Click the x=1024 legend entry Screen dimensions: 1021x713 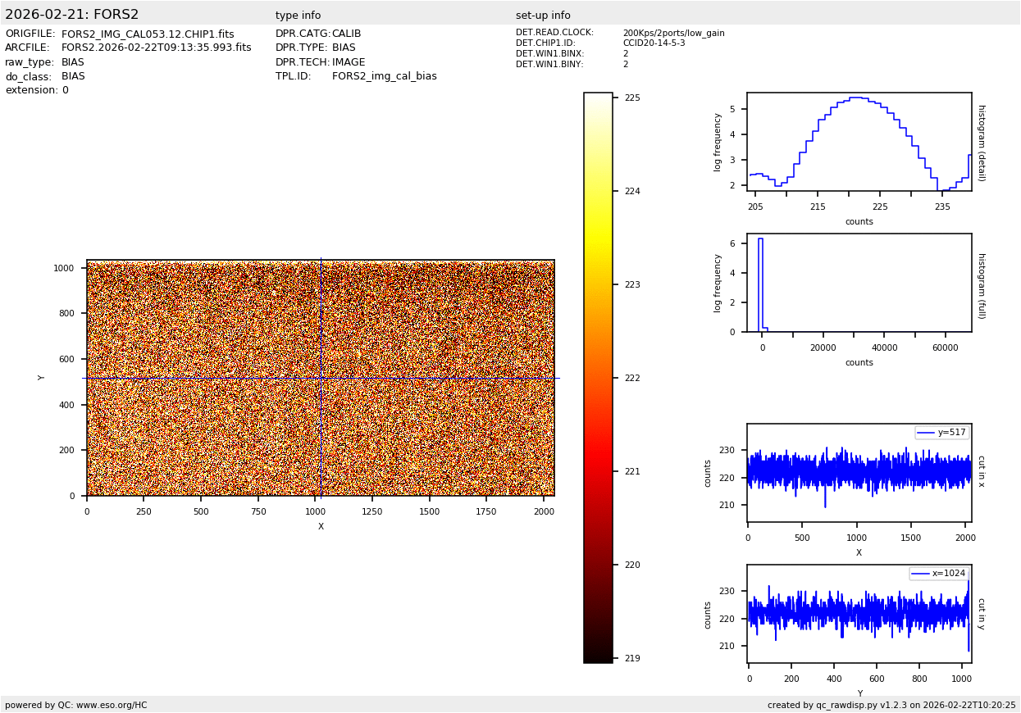(x=939, y=574)
